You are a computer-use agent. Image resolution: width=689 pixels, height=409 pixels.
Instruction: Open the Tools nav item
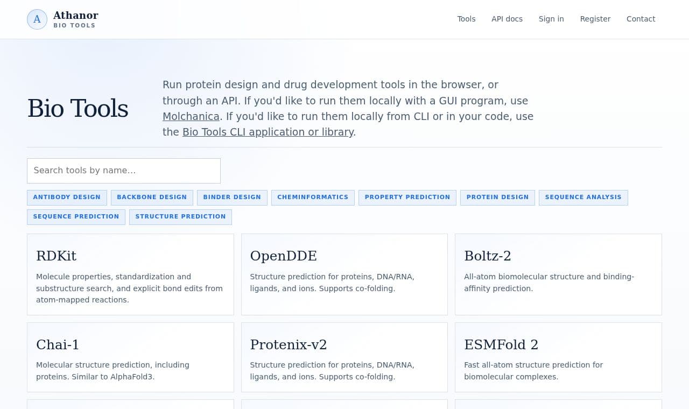point(466,19)
